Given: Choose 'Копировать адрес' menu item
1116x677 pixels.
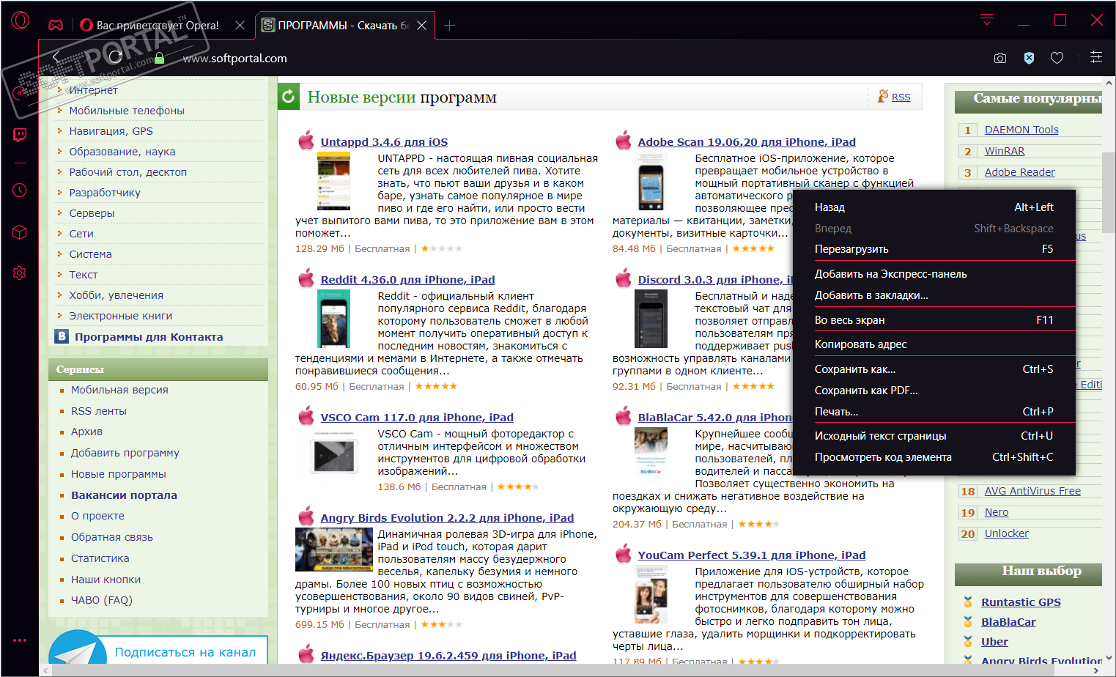Looking at the screenshot, I should coord(934,344).
